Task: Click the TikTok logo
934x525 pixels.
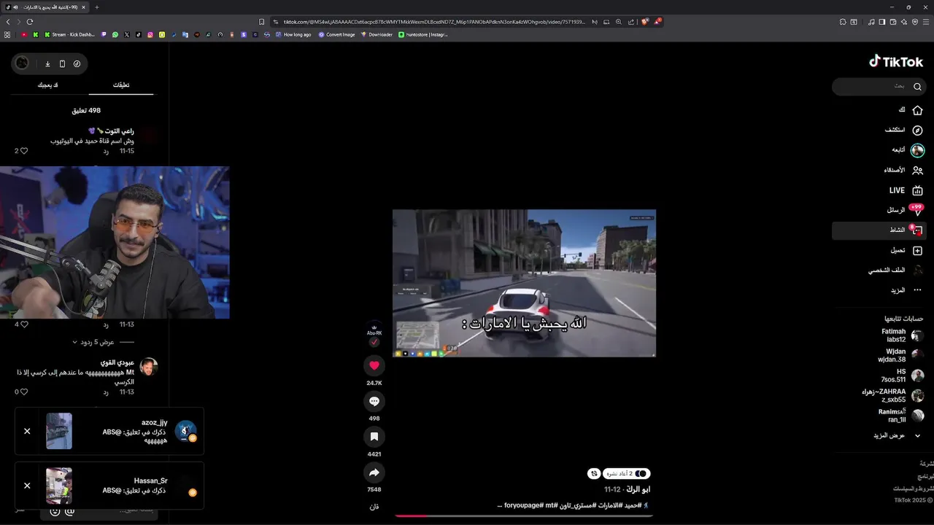Action: pyautogui.click(x=896, y=61)
